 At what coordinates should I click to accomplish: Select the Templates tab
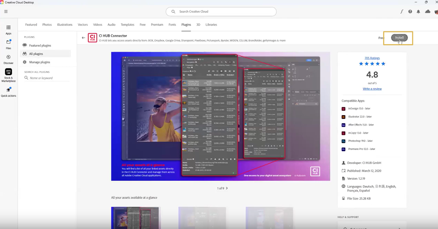click(x=128, y=25)
